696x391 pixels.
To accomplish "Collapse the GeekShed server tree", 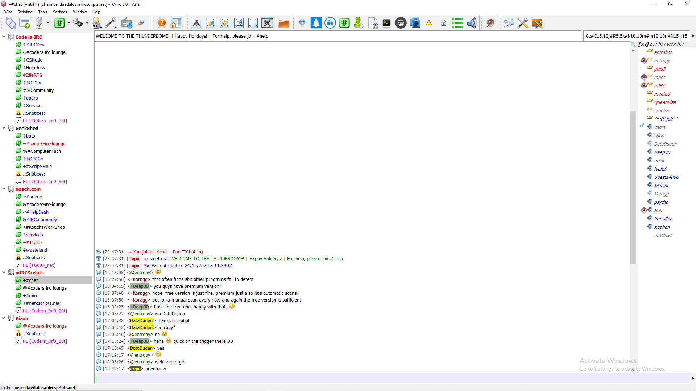I will pyautogui.click(x=4, y=128).
